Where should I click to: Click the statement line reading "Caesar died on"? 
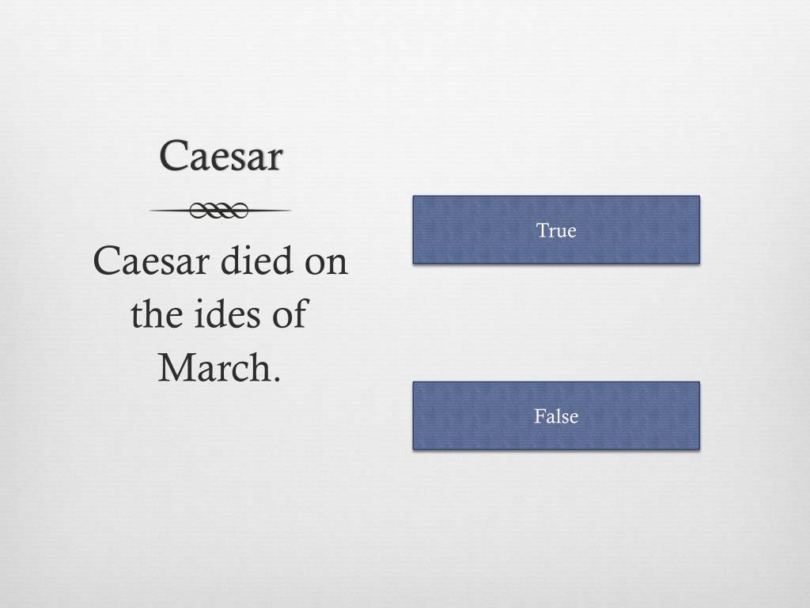point(220,260)
